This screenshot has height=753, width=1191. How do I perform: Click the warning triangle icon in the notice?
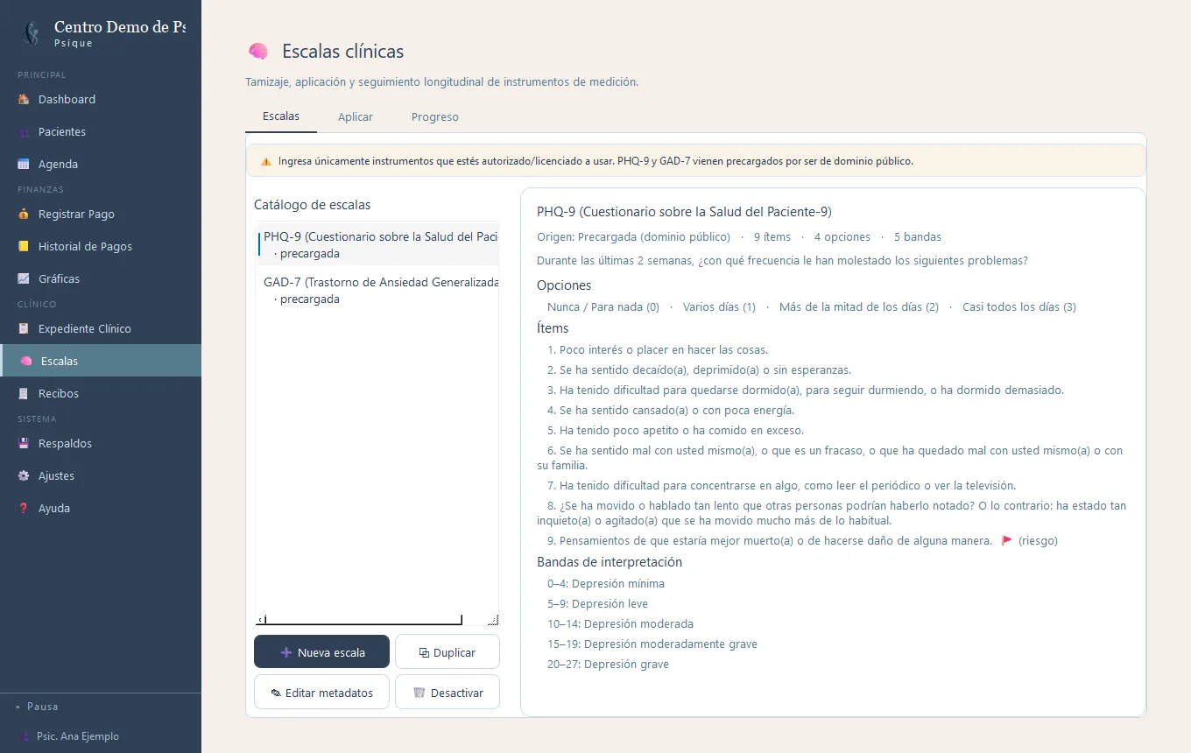click(x=266, y=161)
